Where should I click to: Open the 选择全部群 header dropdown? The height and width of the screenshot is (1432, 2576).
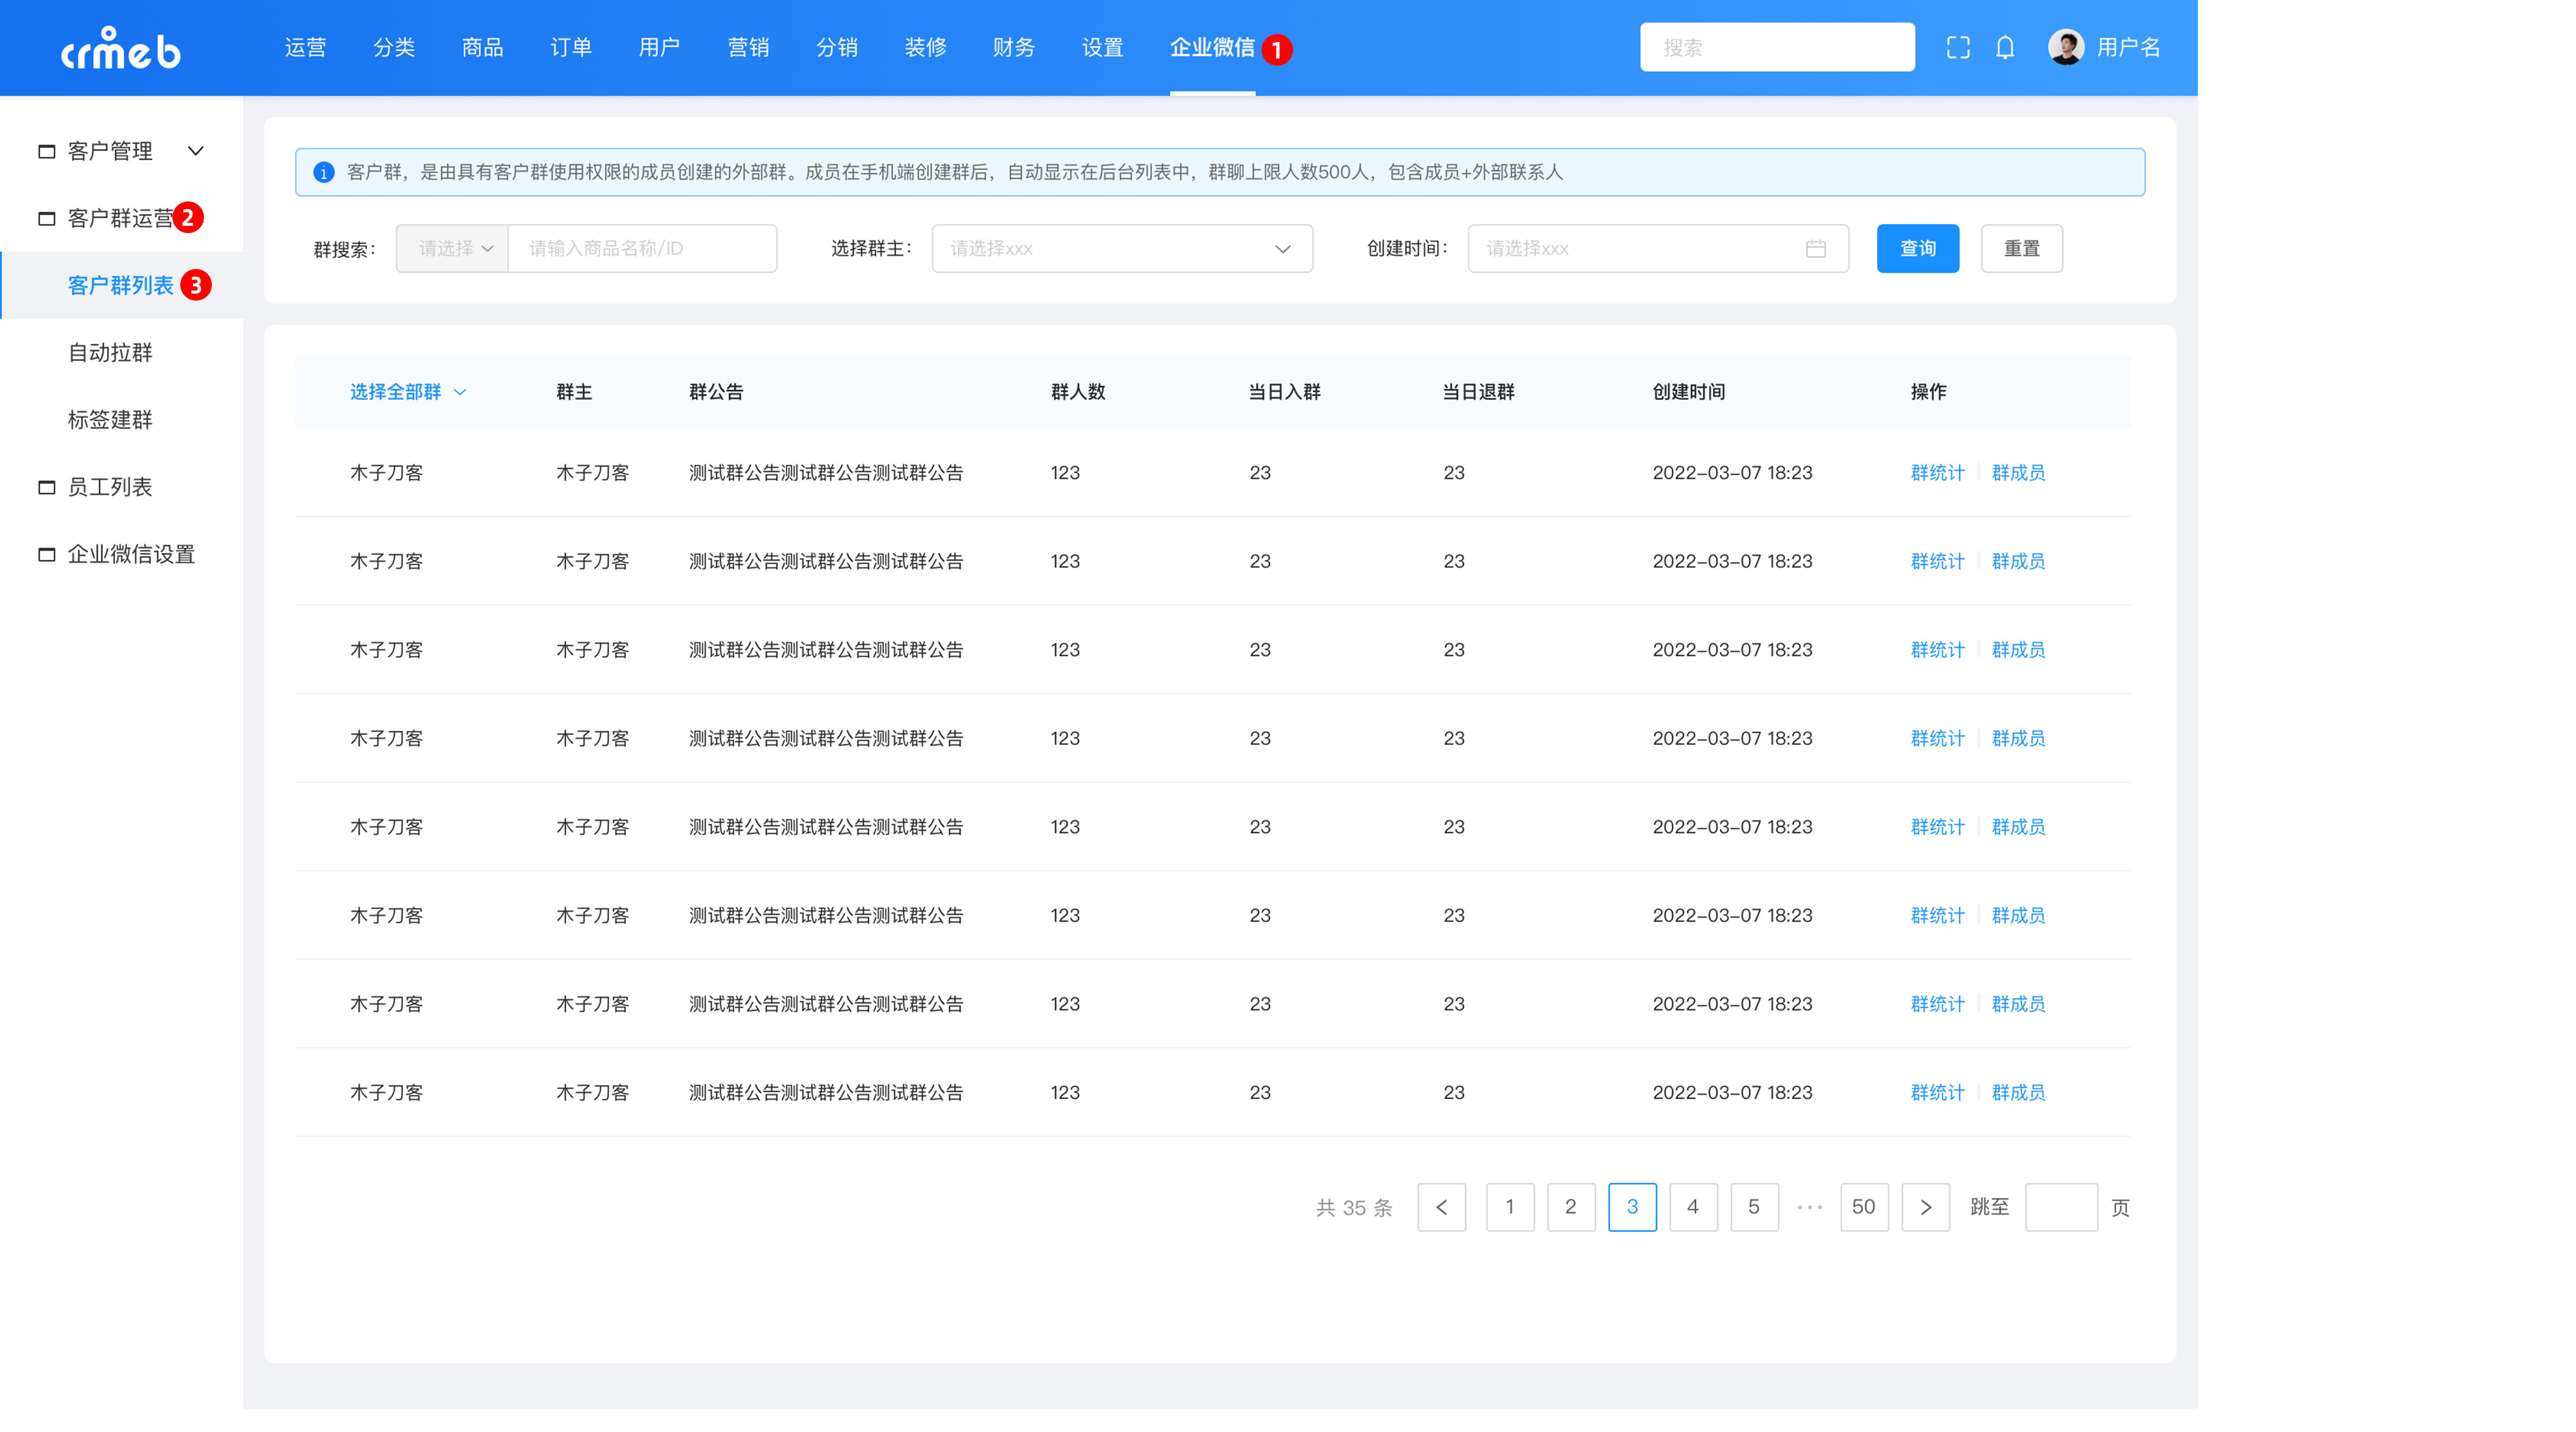click(x=408, y=392)
